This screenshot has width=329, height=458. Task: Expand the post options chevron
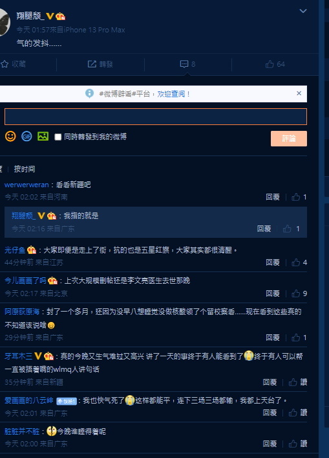[303, 11]
